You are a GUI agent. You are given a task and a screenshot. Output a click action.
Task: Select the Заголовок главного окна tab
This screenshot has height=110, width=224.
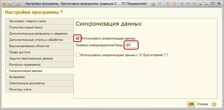(39, 21)
